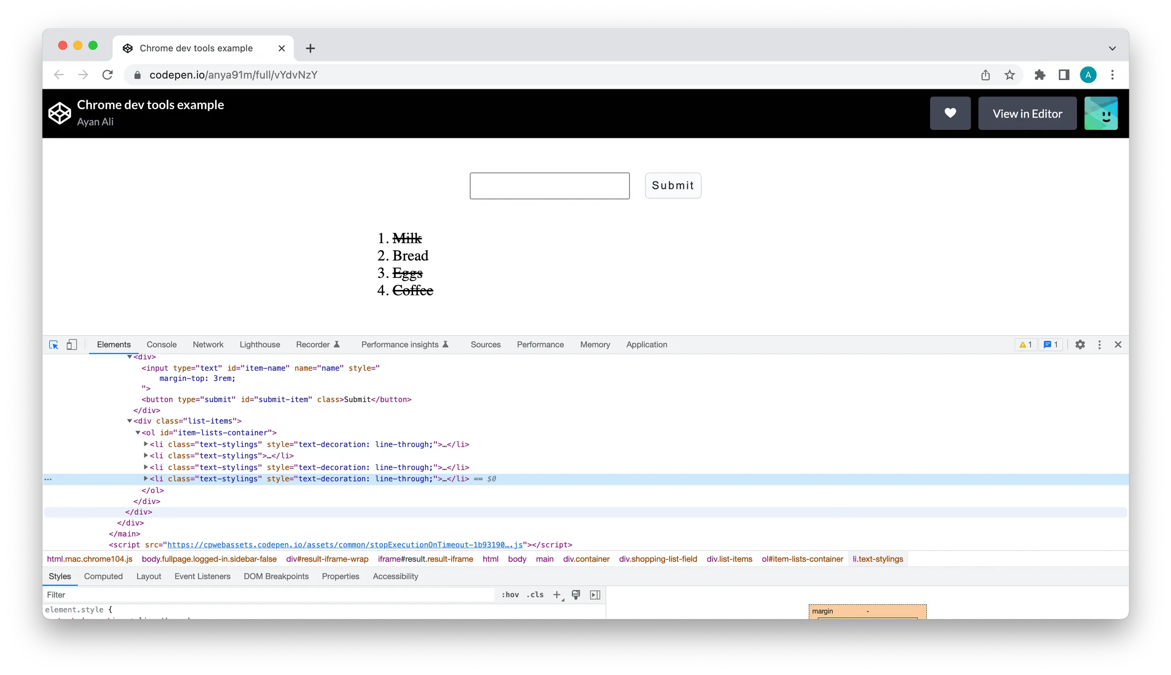This screenshot has width=1171, height=675.
Task: Collapse the div list-items node
Action: [129, 421]
